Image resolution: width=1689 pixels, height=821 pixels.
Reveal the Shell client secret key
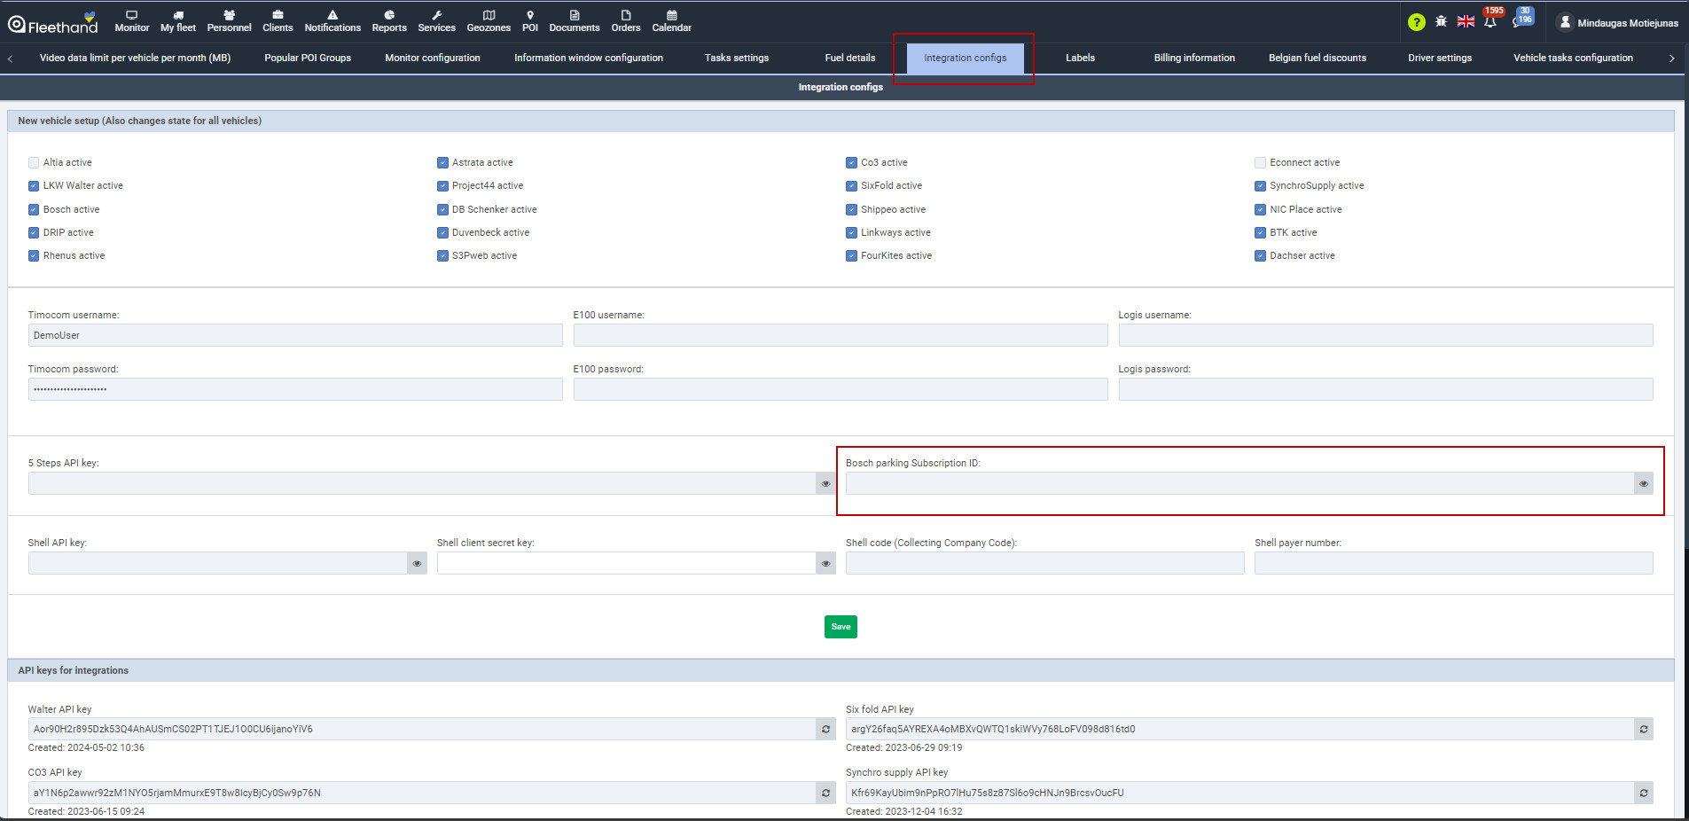(x=825, y=563)
